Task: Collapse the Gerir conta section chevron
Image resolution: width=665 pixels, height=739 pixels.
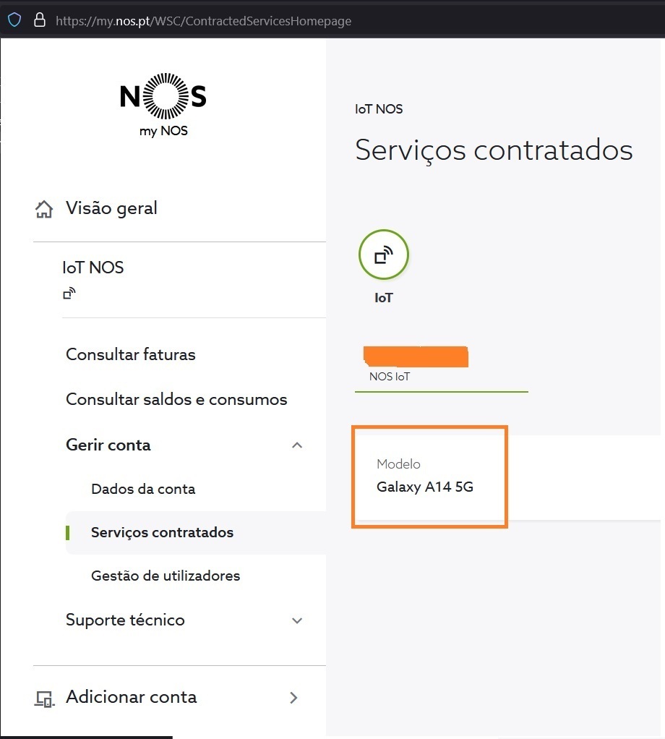Action: [x=297, y=445]
